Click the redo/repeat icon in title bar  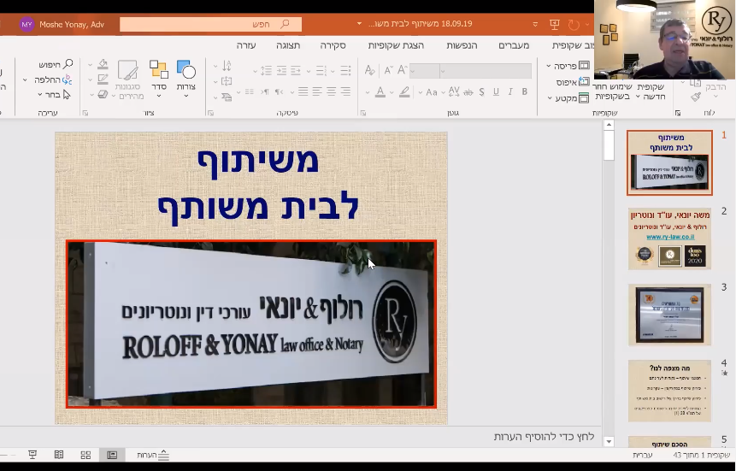[x=573, y=25]
